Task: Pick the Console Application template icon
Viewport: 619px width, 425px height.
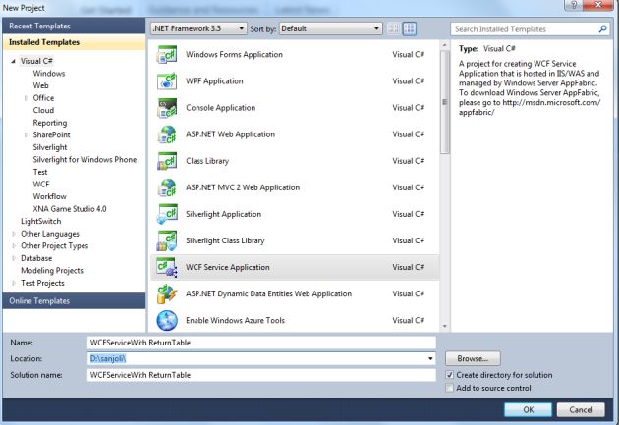Action: pos(167,108)
